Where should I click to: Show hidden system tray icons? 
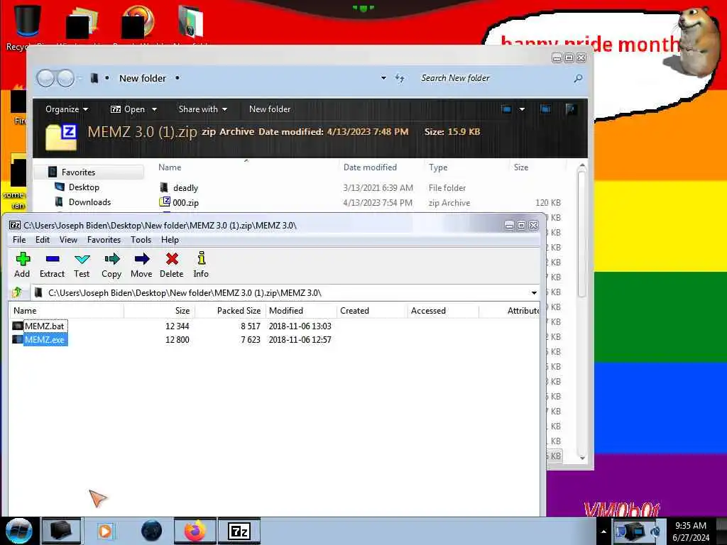tap(603, 532)
